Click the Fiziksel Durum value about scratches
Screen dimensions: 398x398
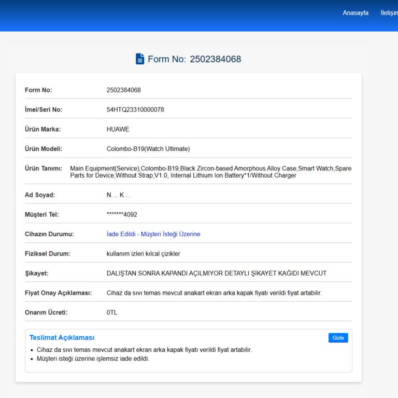pyautogui.click(x=144, y=254)
